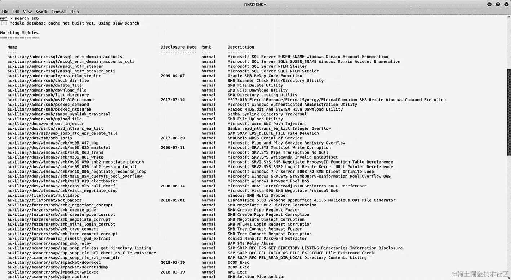Select auxiliary/dos/smb/smb_loris module name
Viewport: 511px width, 280px height.
click(40, 138)
